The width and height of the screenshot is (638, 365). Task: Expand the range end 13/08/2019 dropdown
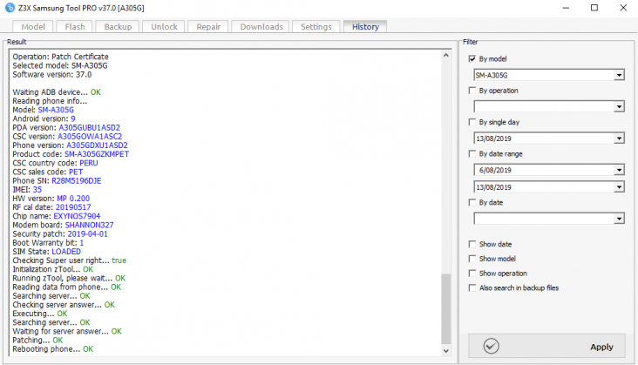click(619, 187)
